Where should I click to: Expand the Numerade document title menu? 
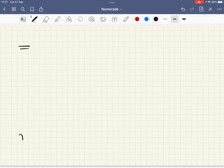[x=112, y=9]
